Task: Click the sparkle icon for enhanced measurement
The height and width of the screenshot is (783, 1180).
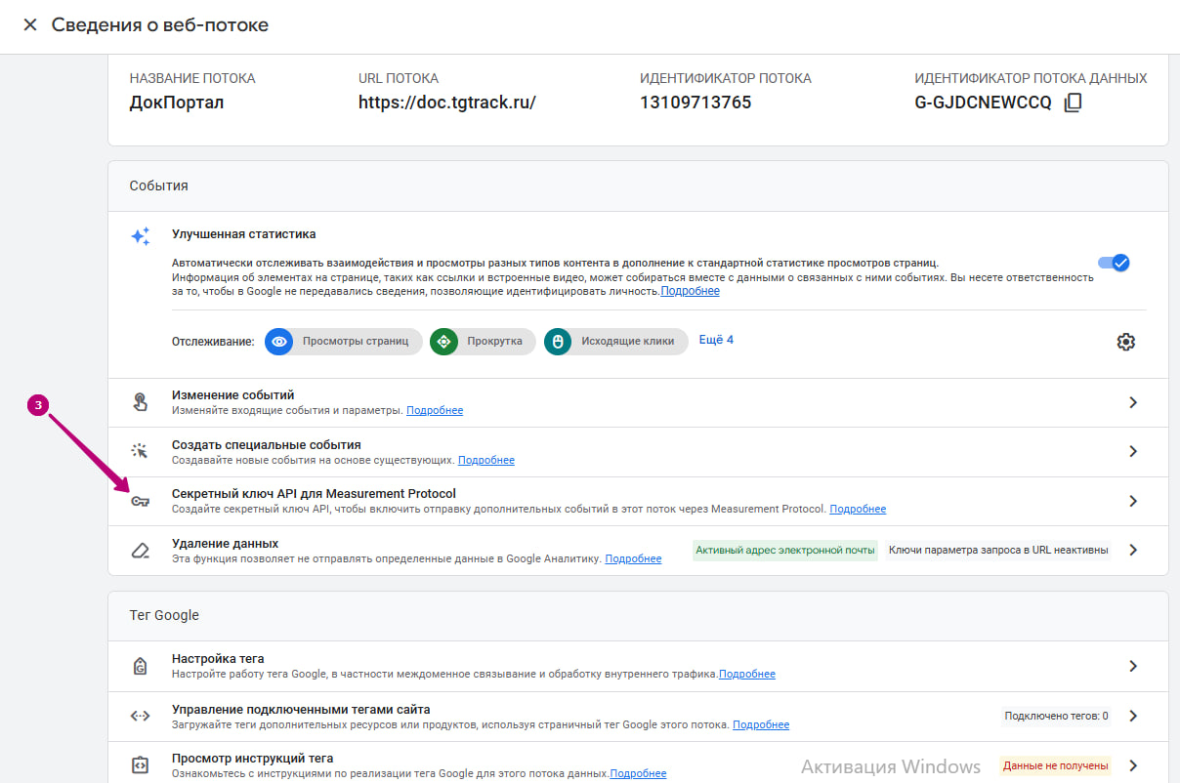Action: [x=141, y=236]
